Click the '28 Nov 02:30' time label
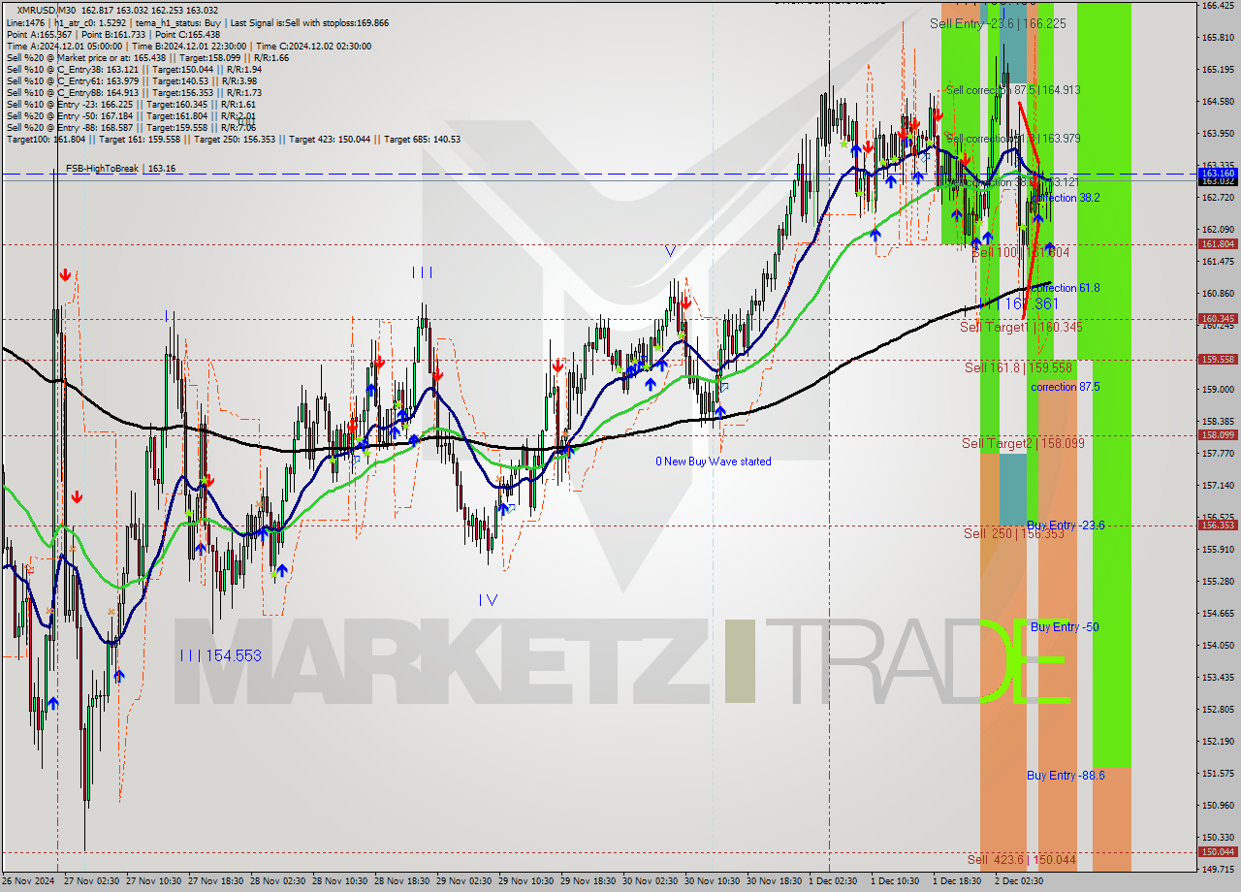The height and width of the screenshot is (892, 1241). click(x=278, y=881)
